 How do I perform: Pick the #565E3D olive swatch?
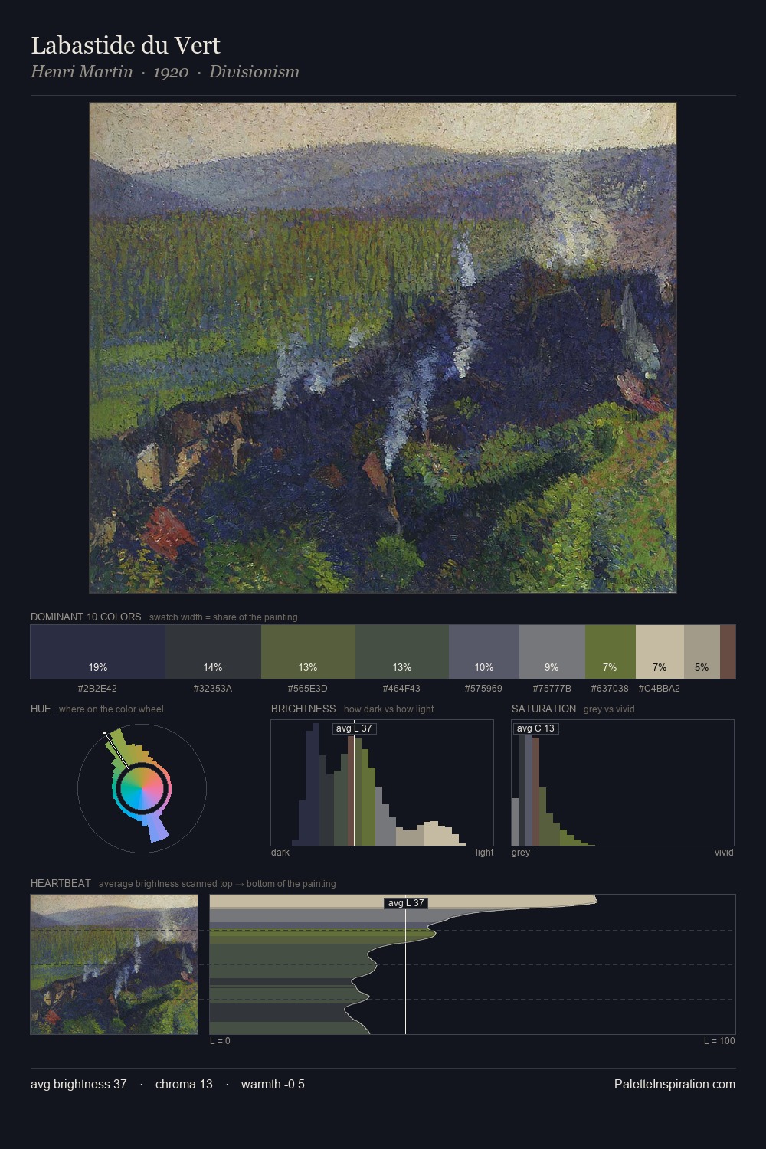(308, 652)
